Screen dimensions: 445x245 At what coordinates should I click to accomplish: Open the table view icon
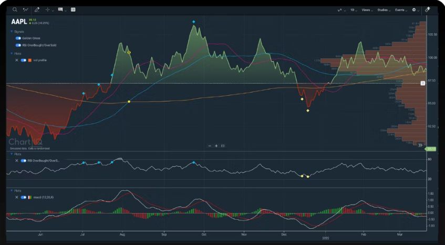(x=73, y=9)
